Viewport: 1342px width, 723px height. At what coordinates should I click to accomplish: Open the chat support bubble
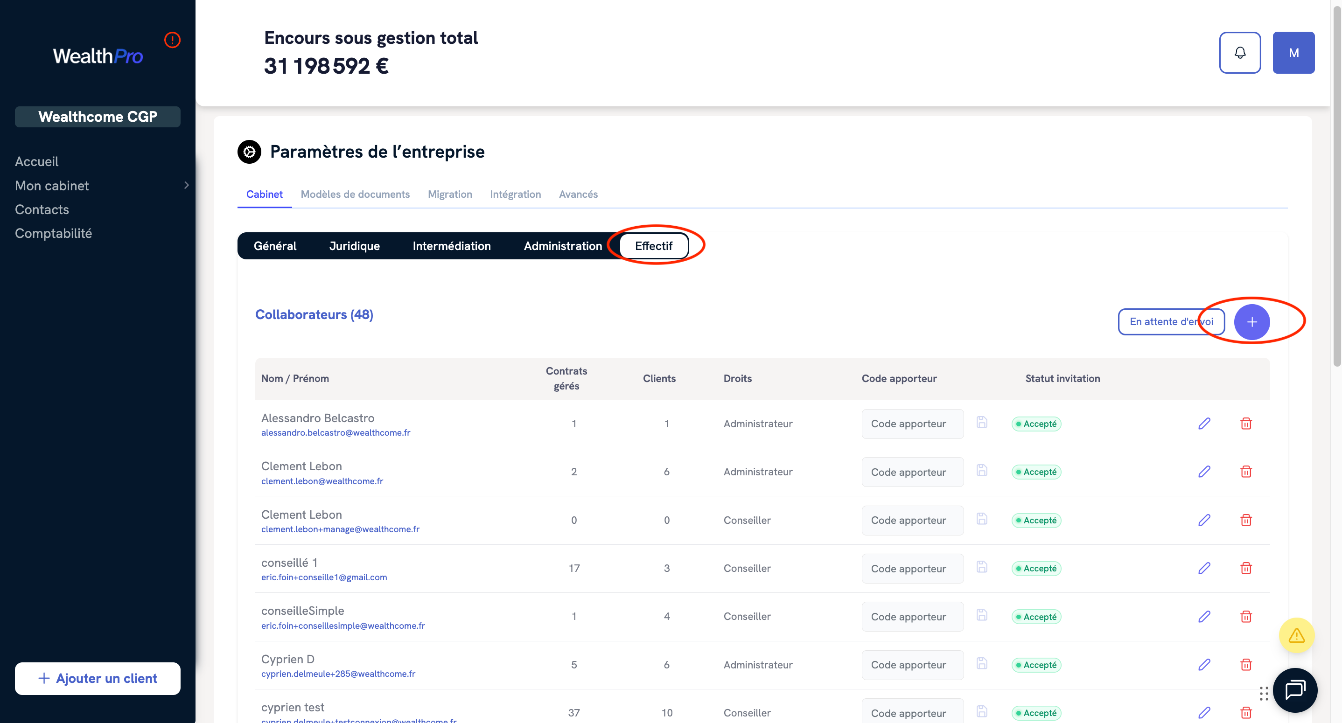click(x=1295, y=690)
